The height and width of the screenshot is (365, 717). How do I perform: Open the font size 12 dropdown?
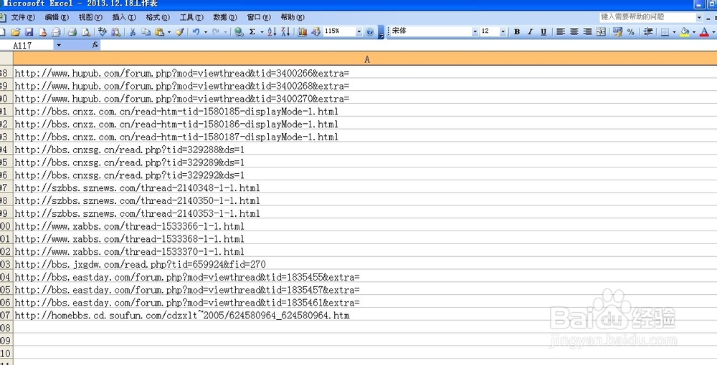pyautogui.click(x=503, y=32)
